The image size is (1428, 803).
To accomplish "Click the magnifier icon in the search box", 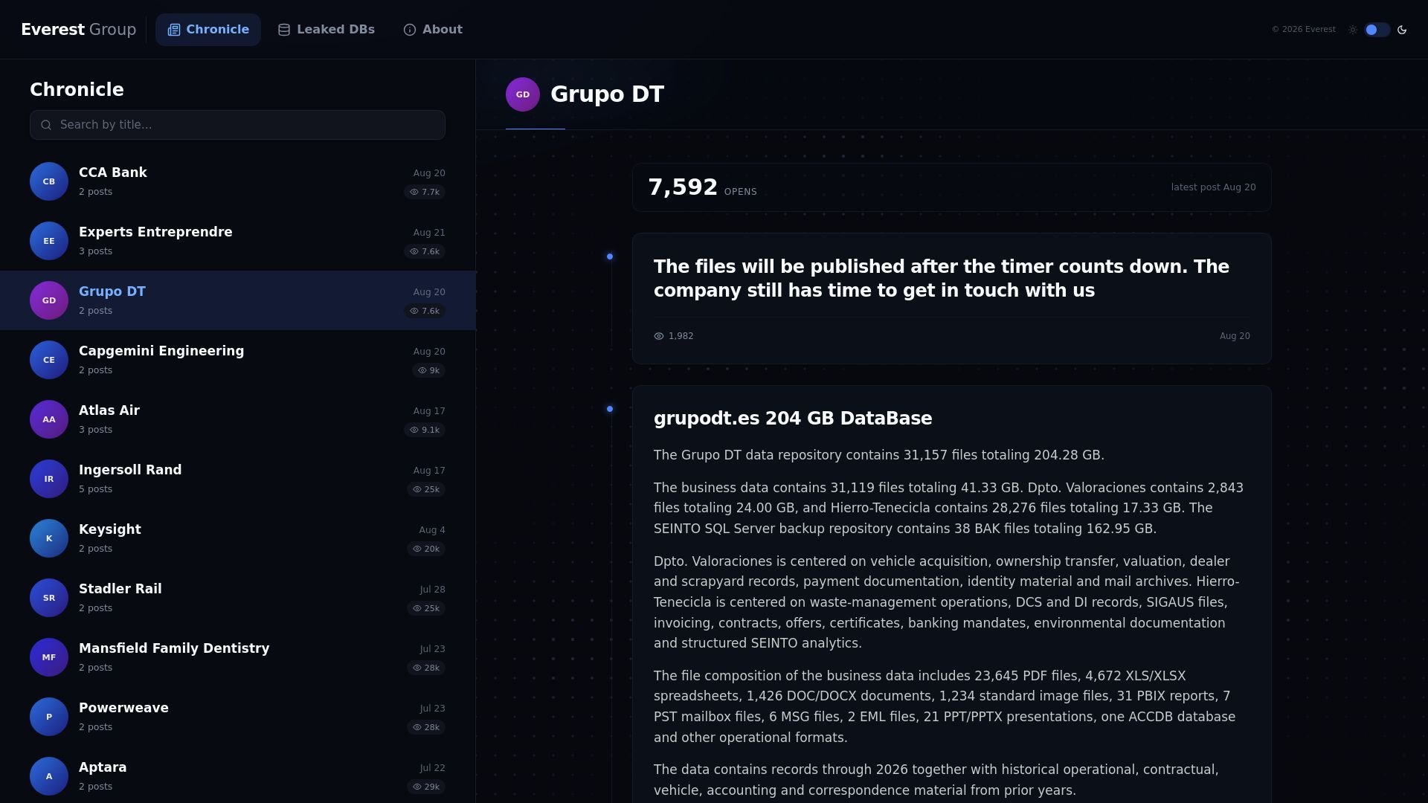I will pyautogui.click(x=46, y=125).
